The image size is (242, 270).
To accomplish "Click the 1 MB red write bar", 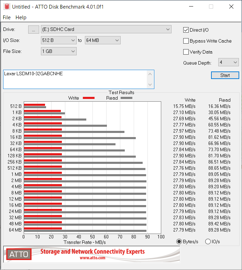I will 43,173.
